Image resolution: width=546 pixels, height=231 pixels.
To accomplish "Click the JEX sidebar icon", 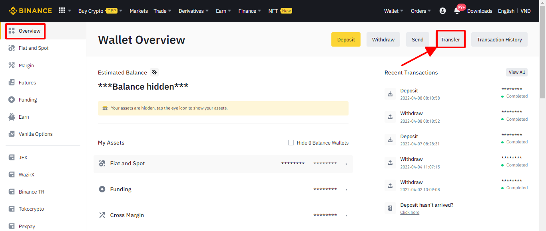I will (12, 157).
